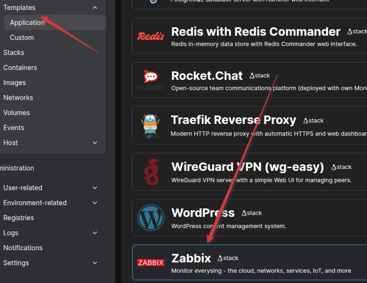Click the Rocket.Chat logo icon

coord(151,80)
